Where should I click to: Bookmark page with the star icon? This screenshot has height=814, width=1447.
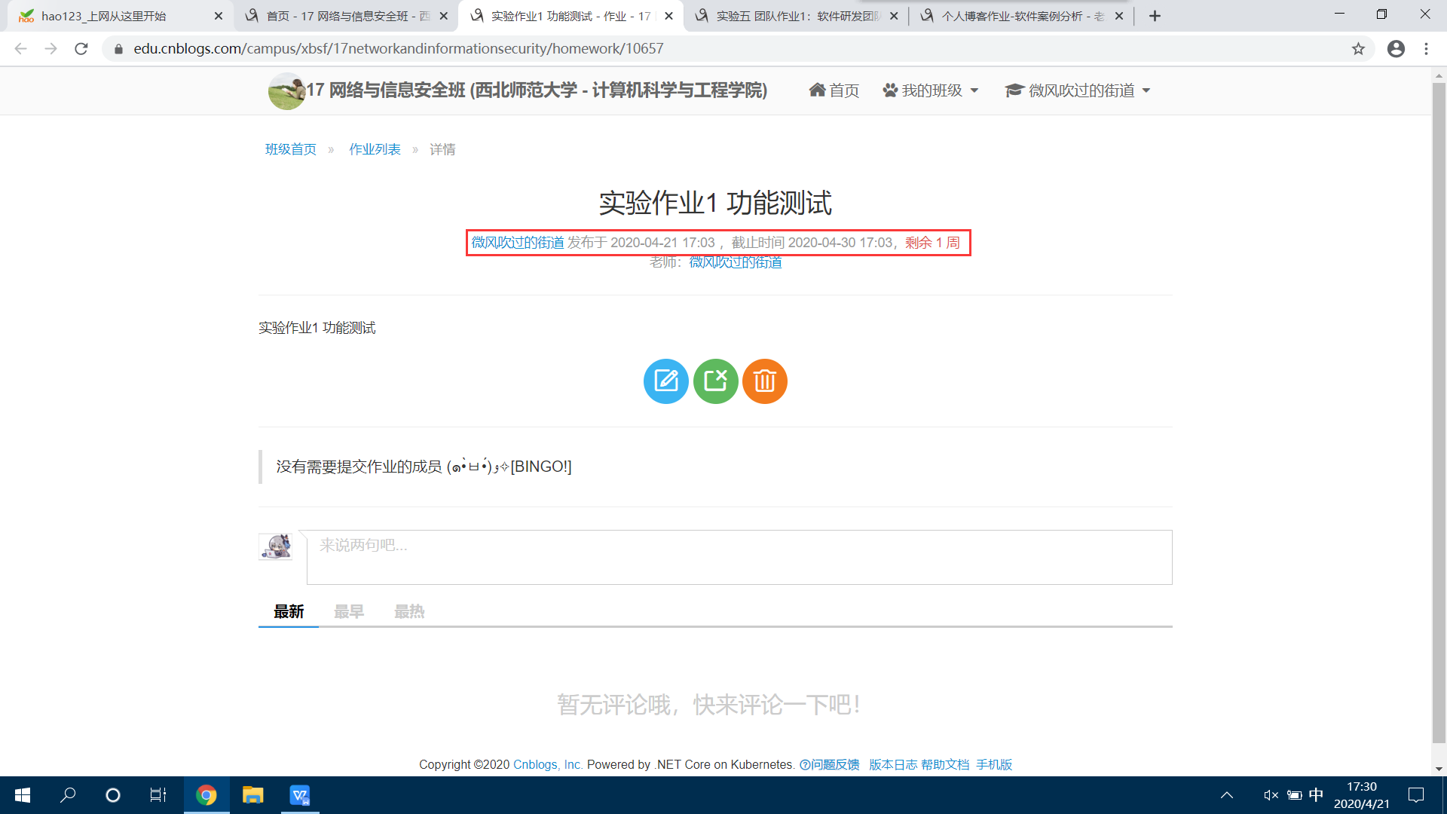pos(1358,49)
